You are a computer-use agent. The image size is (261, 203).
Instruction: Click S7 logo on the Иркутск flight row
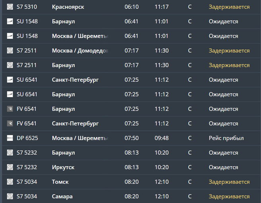[x=10, y=167]
